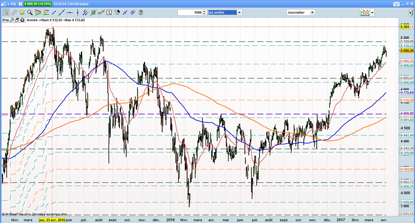This screenshot has width=415, height=223.
Task: Activate the magnifier zoom tool
Action: (x=30, y=12)
